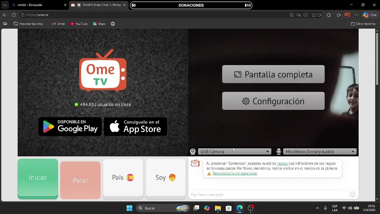Image resolution: width=380 pixels, height=214 pixels.
Task: Open the emoji picker in the chat box
Action: [353, 195]
